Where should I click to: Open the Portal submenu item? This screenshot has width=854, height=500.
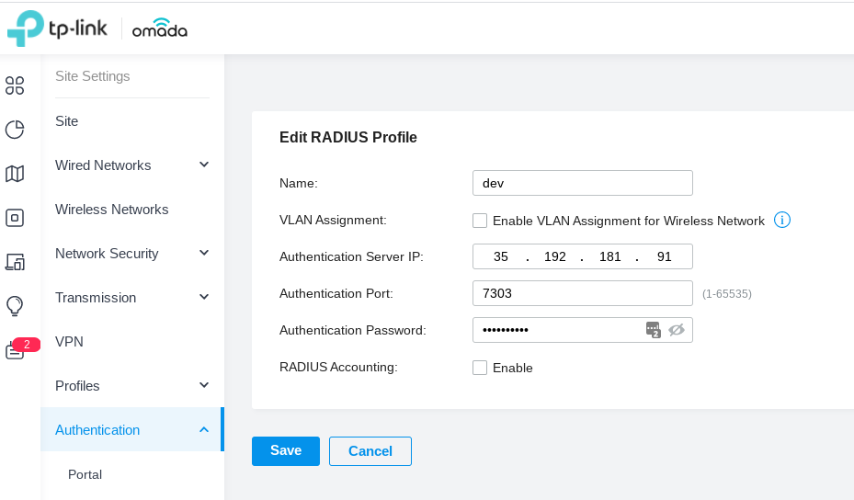click(131, 474)
